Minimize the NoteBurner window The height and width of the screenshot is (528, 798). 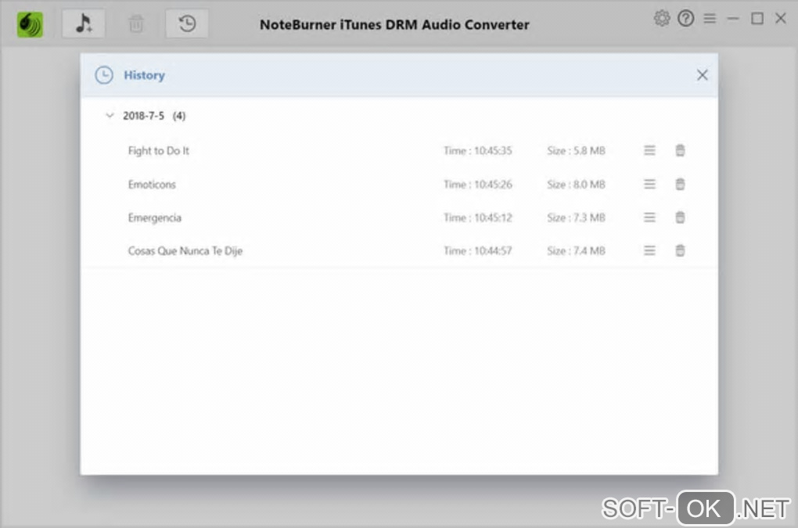[733, 19]
